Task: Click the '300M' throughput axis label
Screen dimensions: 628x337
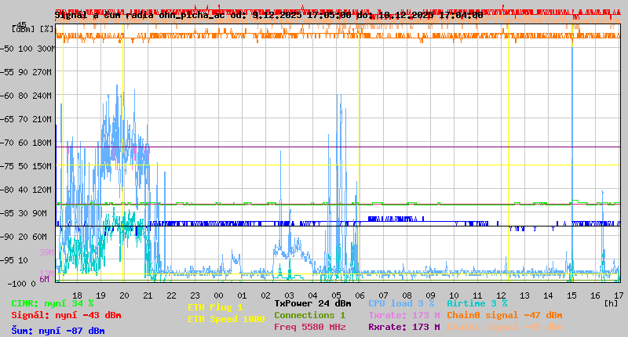Action: coord(46,49)
